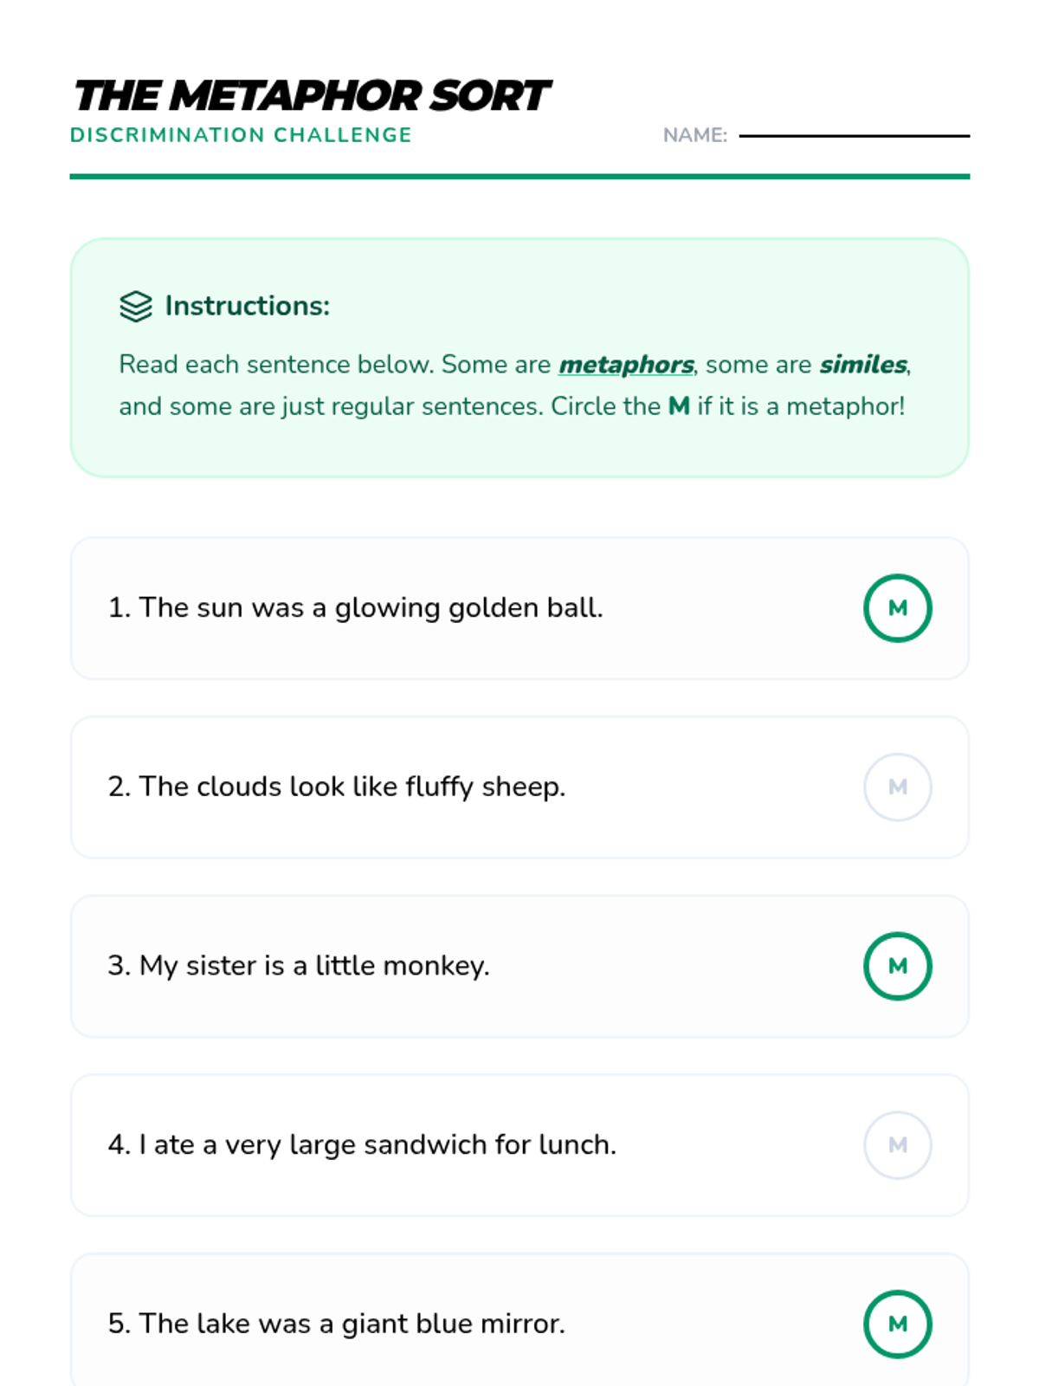Select the M for sandwich sentence

[898, 1145]
